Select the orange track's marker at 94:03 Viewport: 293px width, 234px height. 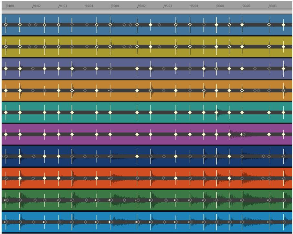(x=59, y=90)
